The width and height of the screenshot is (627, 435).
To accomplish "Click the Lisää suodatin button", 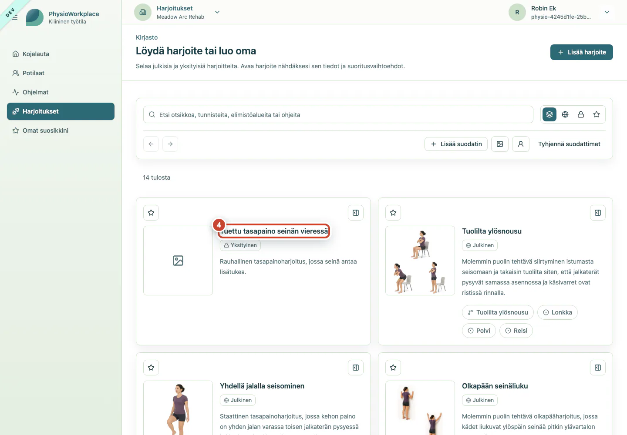I will click(x=456, y=144).
